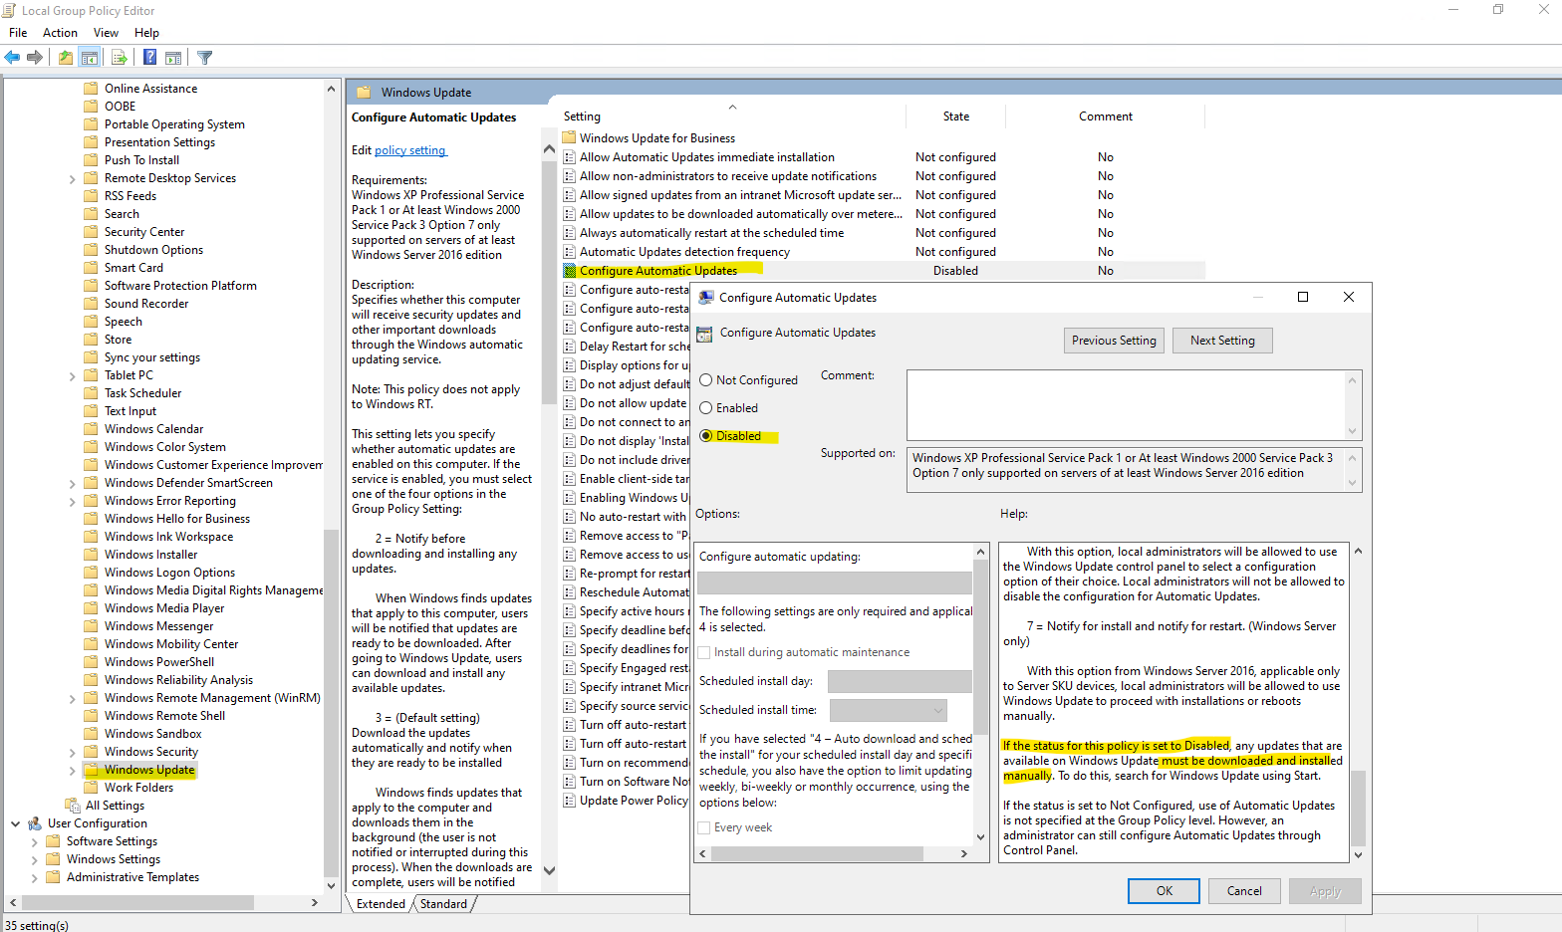Open the Action menu

(60, 33)
